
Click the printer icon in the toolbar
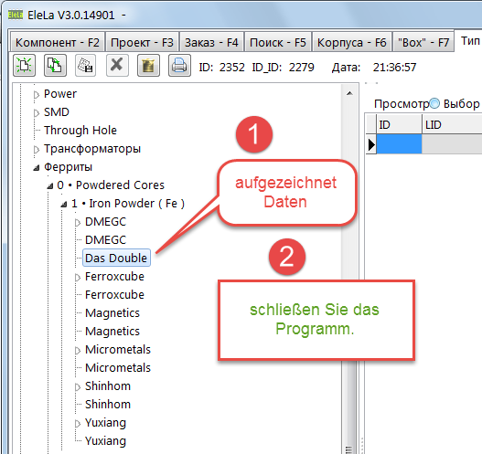point(179,66)
